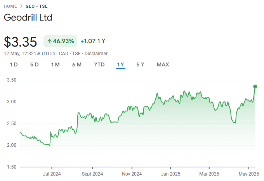Click the Nov 2024 axis label
Viewport: 264px width, 181px height.
click(132, 174)
